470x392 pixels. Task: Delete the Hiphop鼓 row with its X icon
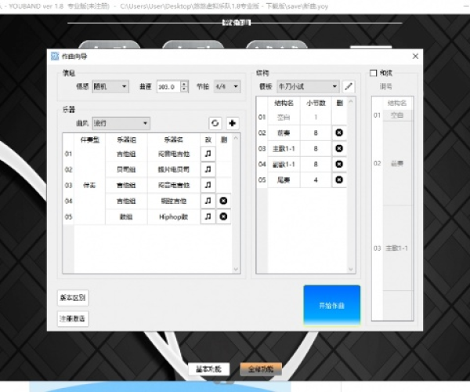(223, 216)
